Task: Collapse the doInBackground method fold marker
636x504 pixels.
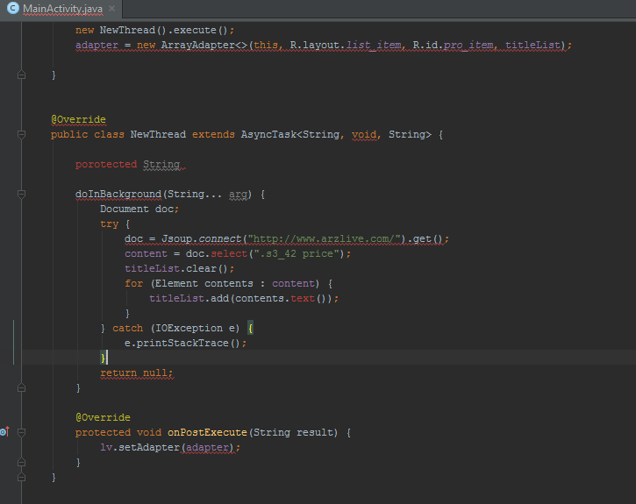Action: pyautogui.click(x=21, y=194)
